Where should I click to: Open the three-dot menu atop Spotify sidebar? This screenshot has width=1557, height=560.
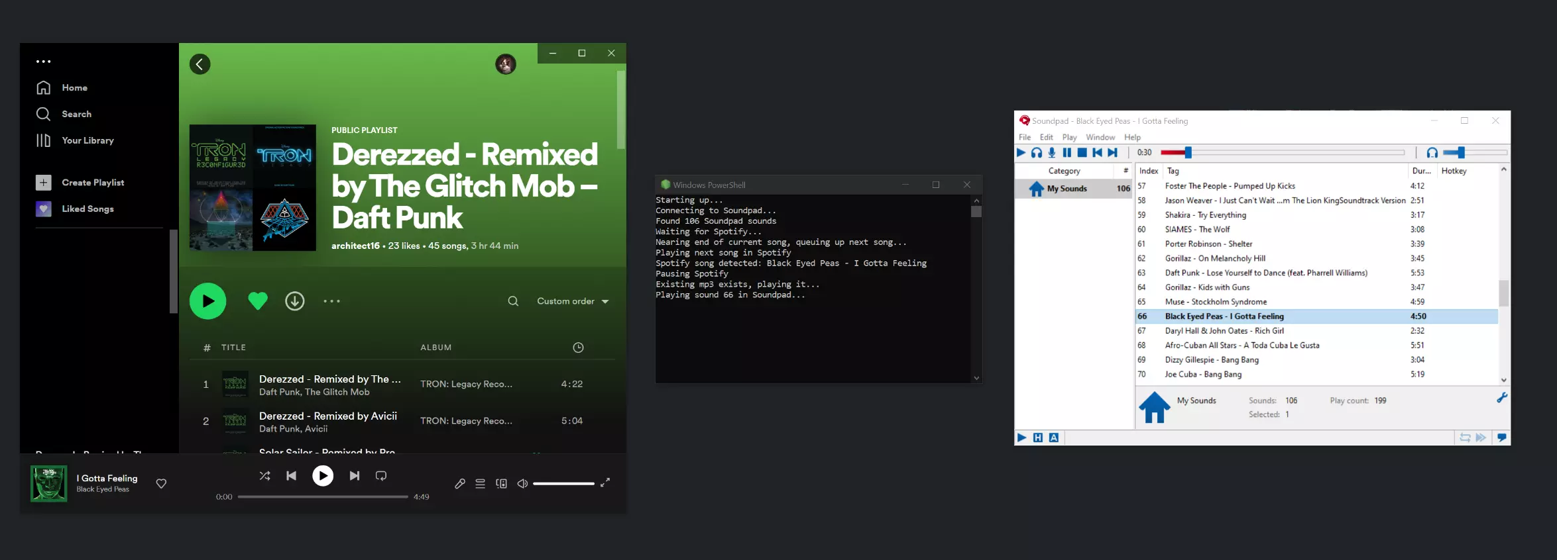[x=44, y=62]
